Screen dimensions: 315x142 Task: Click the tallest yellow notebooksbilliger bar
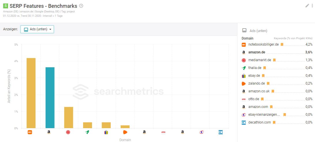[x=31, y=93]
